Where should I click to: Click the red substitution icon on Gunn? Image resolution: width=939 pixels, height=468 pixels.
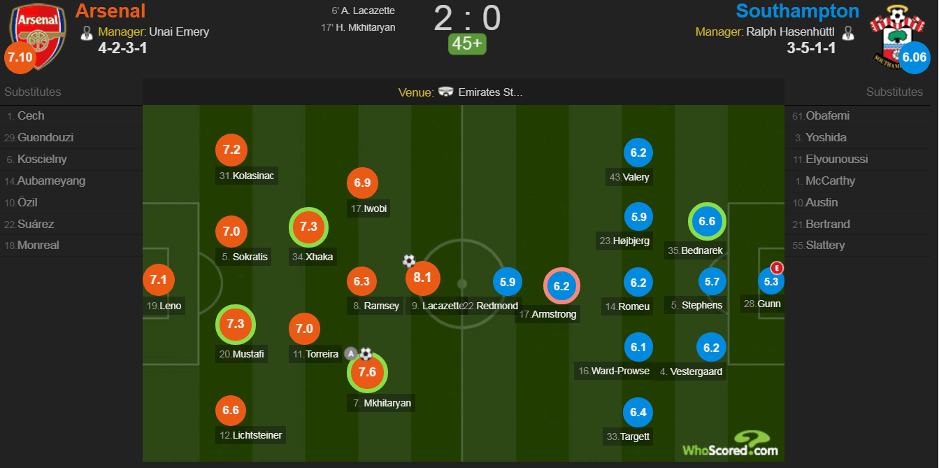pyautogui.click(x=775, y=267)
